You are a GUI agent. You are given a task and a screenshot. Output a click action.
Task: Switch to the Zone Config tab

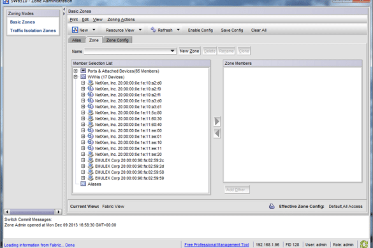117,40
